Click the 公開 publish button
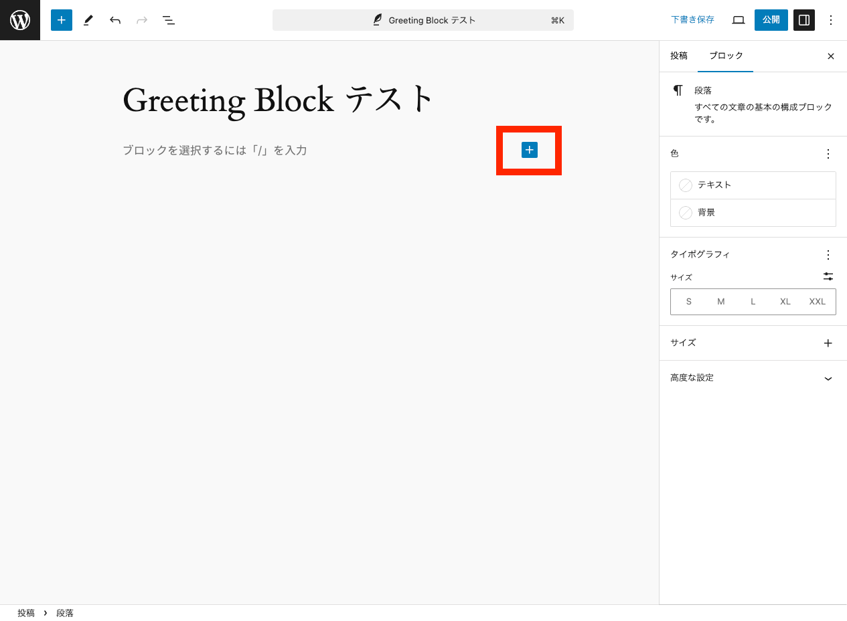This screenshot has width=847, height=621. pos(771,20)
